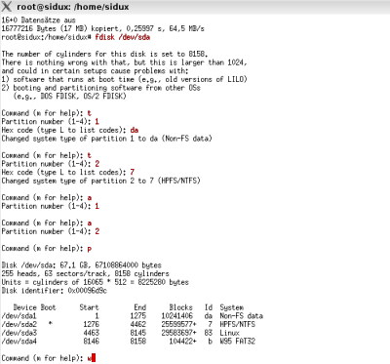This screenshot has height=364, width=390.
Task: Click the 'fdisk /dev/sda' command text
Action: tap(123, 37)
